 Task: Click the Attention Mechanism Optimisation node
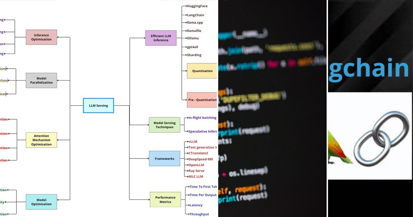pos(41,140)
